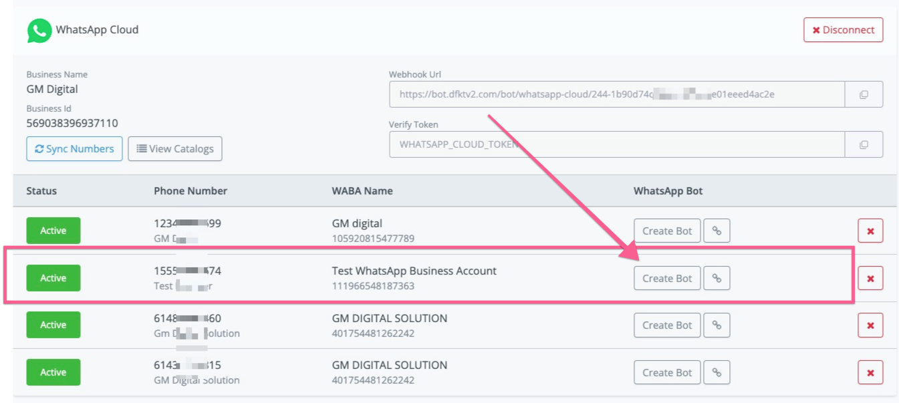The image size is (899, 403).
Task: Open View Catalogs
Action: (175, 148)
